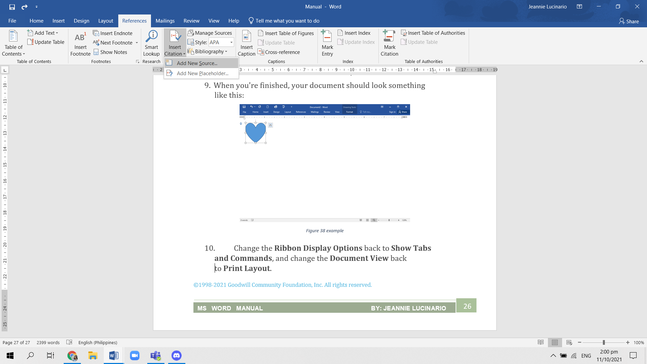Click page count Page 27 of 27
This screenshot has height=364, width=647.
[16, 342]
